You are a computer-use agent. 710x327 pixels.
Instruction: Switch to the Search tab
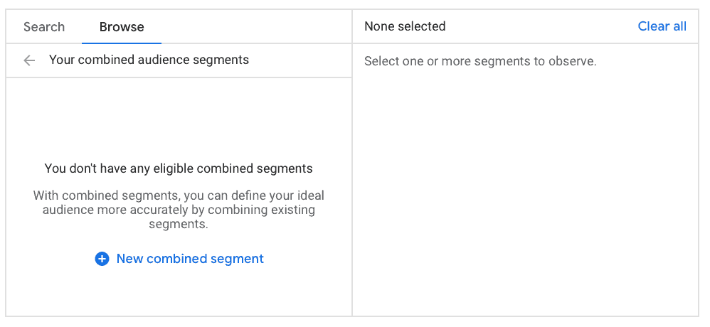pos(44,27)
